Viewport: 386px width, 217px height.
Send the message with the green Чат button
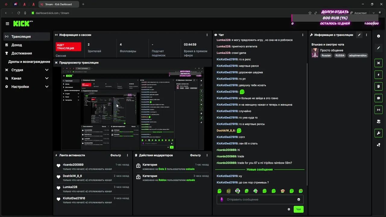click(299, 209)
